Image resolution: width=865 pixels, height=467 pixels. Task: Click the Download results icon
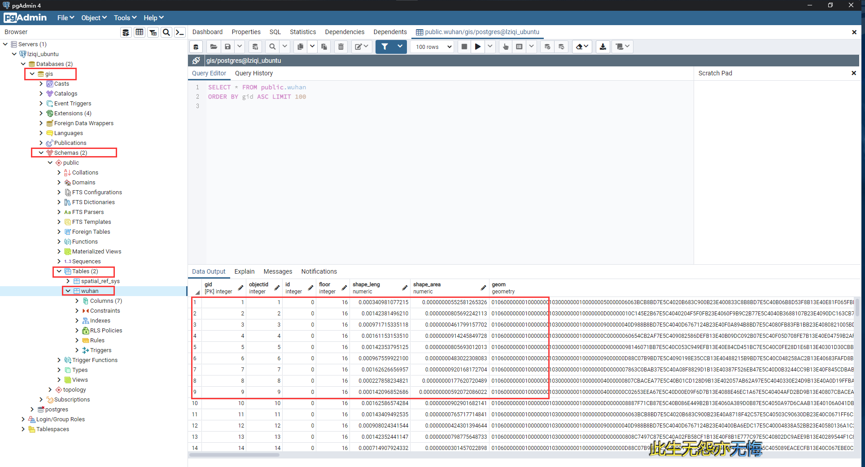coord(603,47)
